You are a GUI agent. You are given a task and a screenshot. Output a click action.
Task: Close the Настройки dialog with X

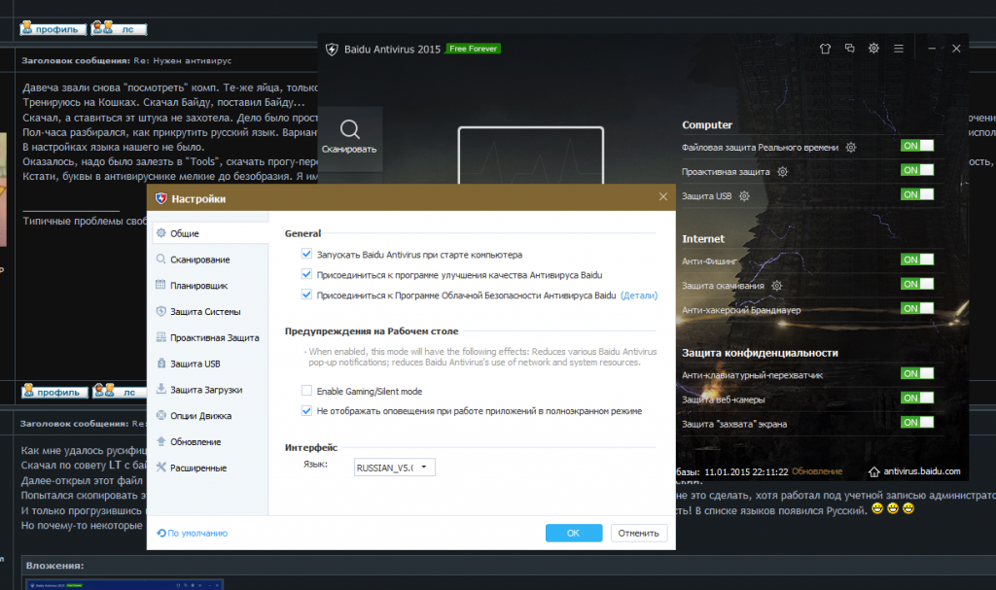[x=663, y=197]
